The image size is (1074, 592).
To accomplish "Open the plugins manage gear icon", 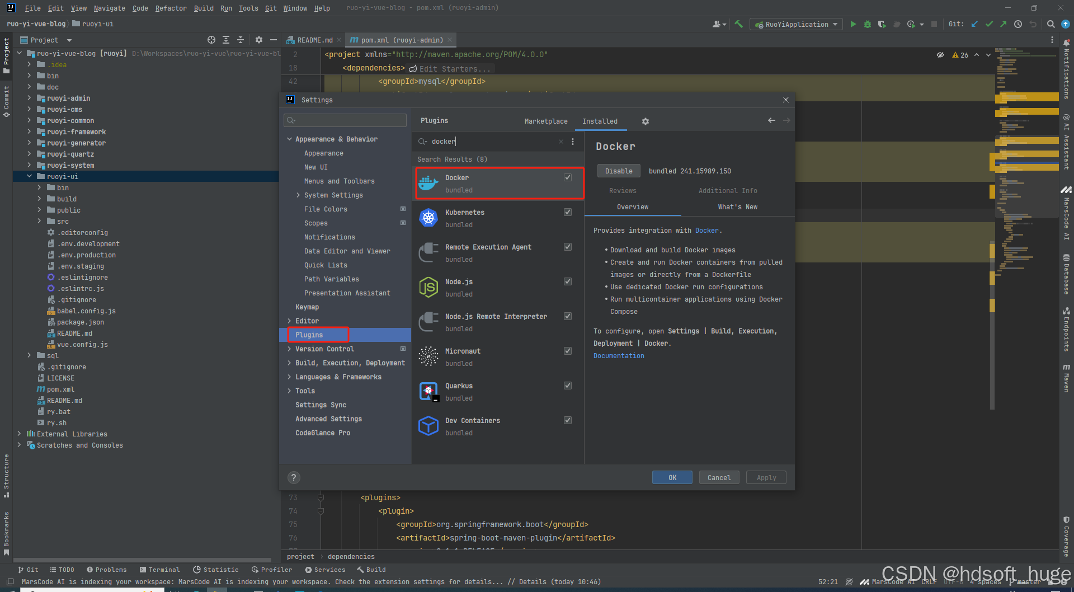I will tap(646, 121).
